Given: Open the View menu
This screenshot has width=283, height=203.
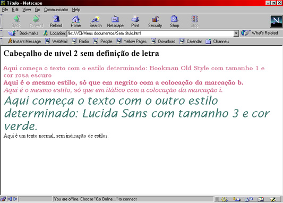Looking at the screenshot, I should pyautogui.click(x=27, y=10).
